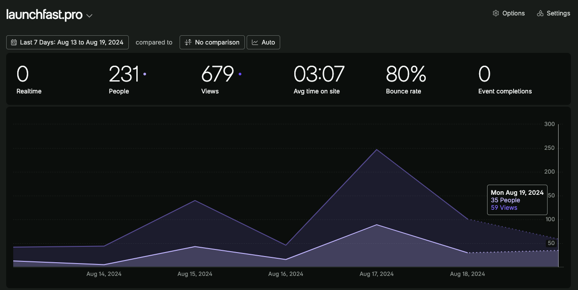
Task: Toggle the Views metric series
Action: [221, 79]
